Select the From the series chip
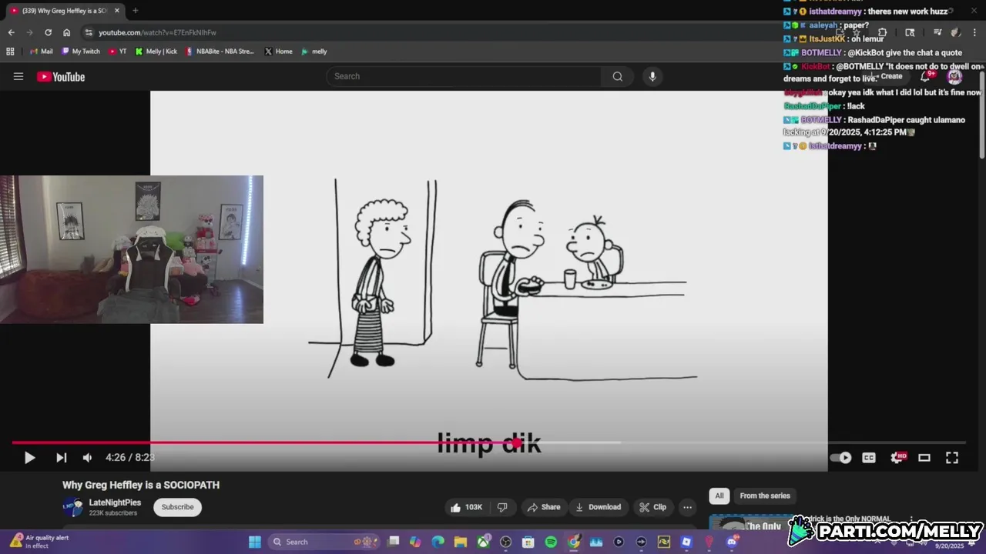Image resolution: width=986 pixels, height=554 pixels. pyautogui.click(x=765, y=496)
